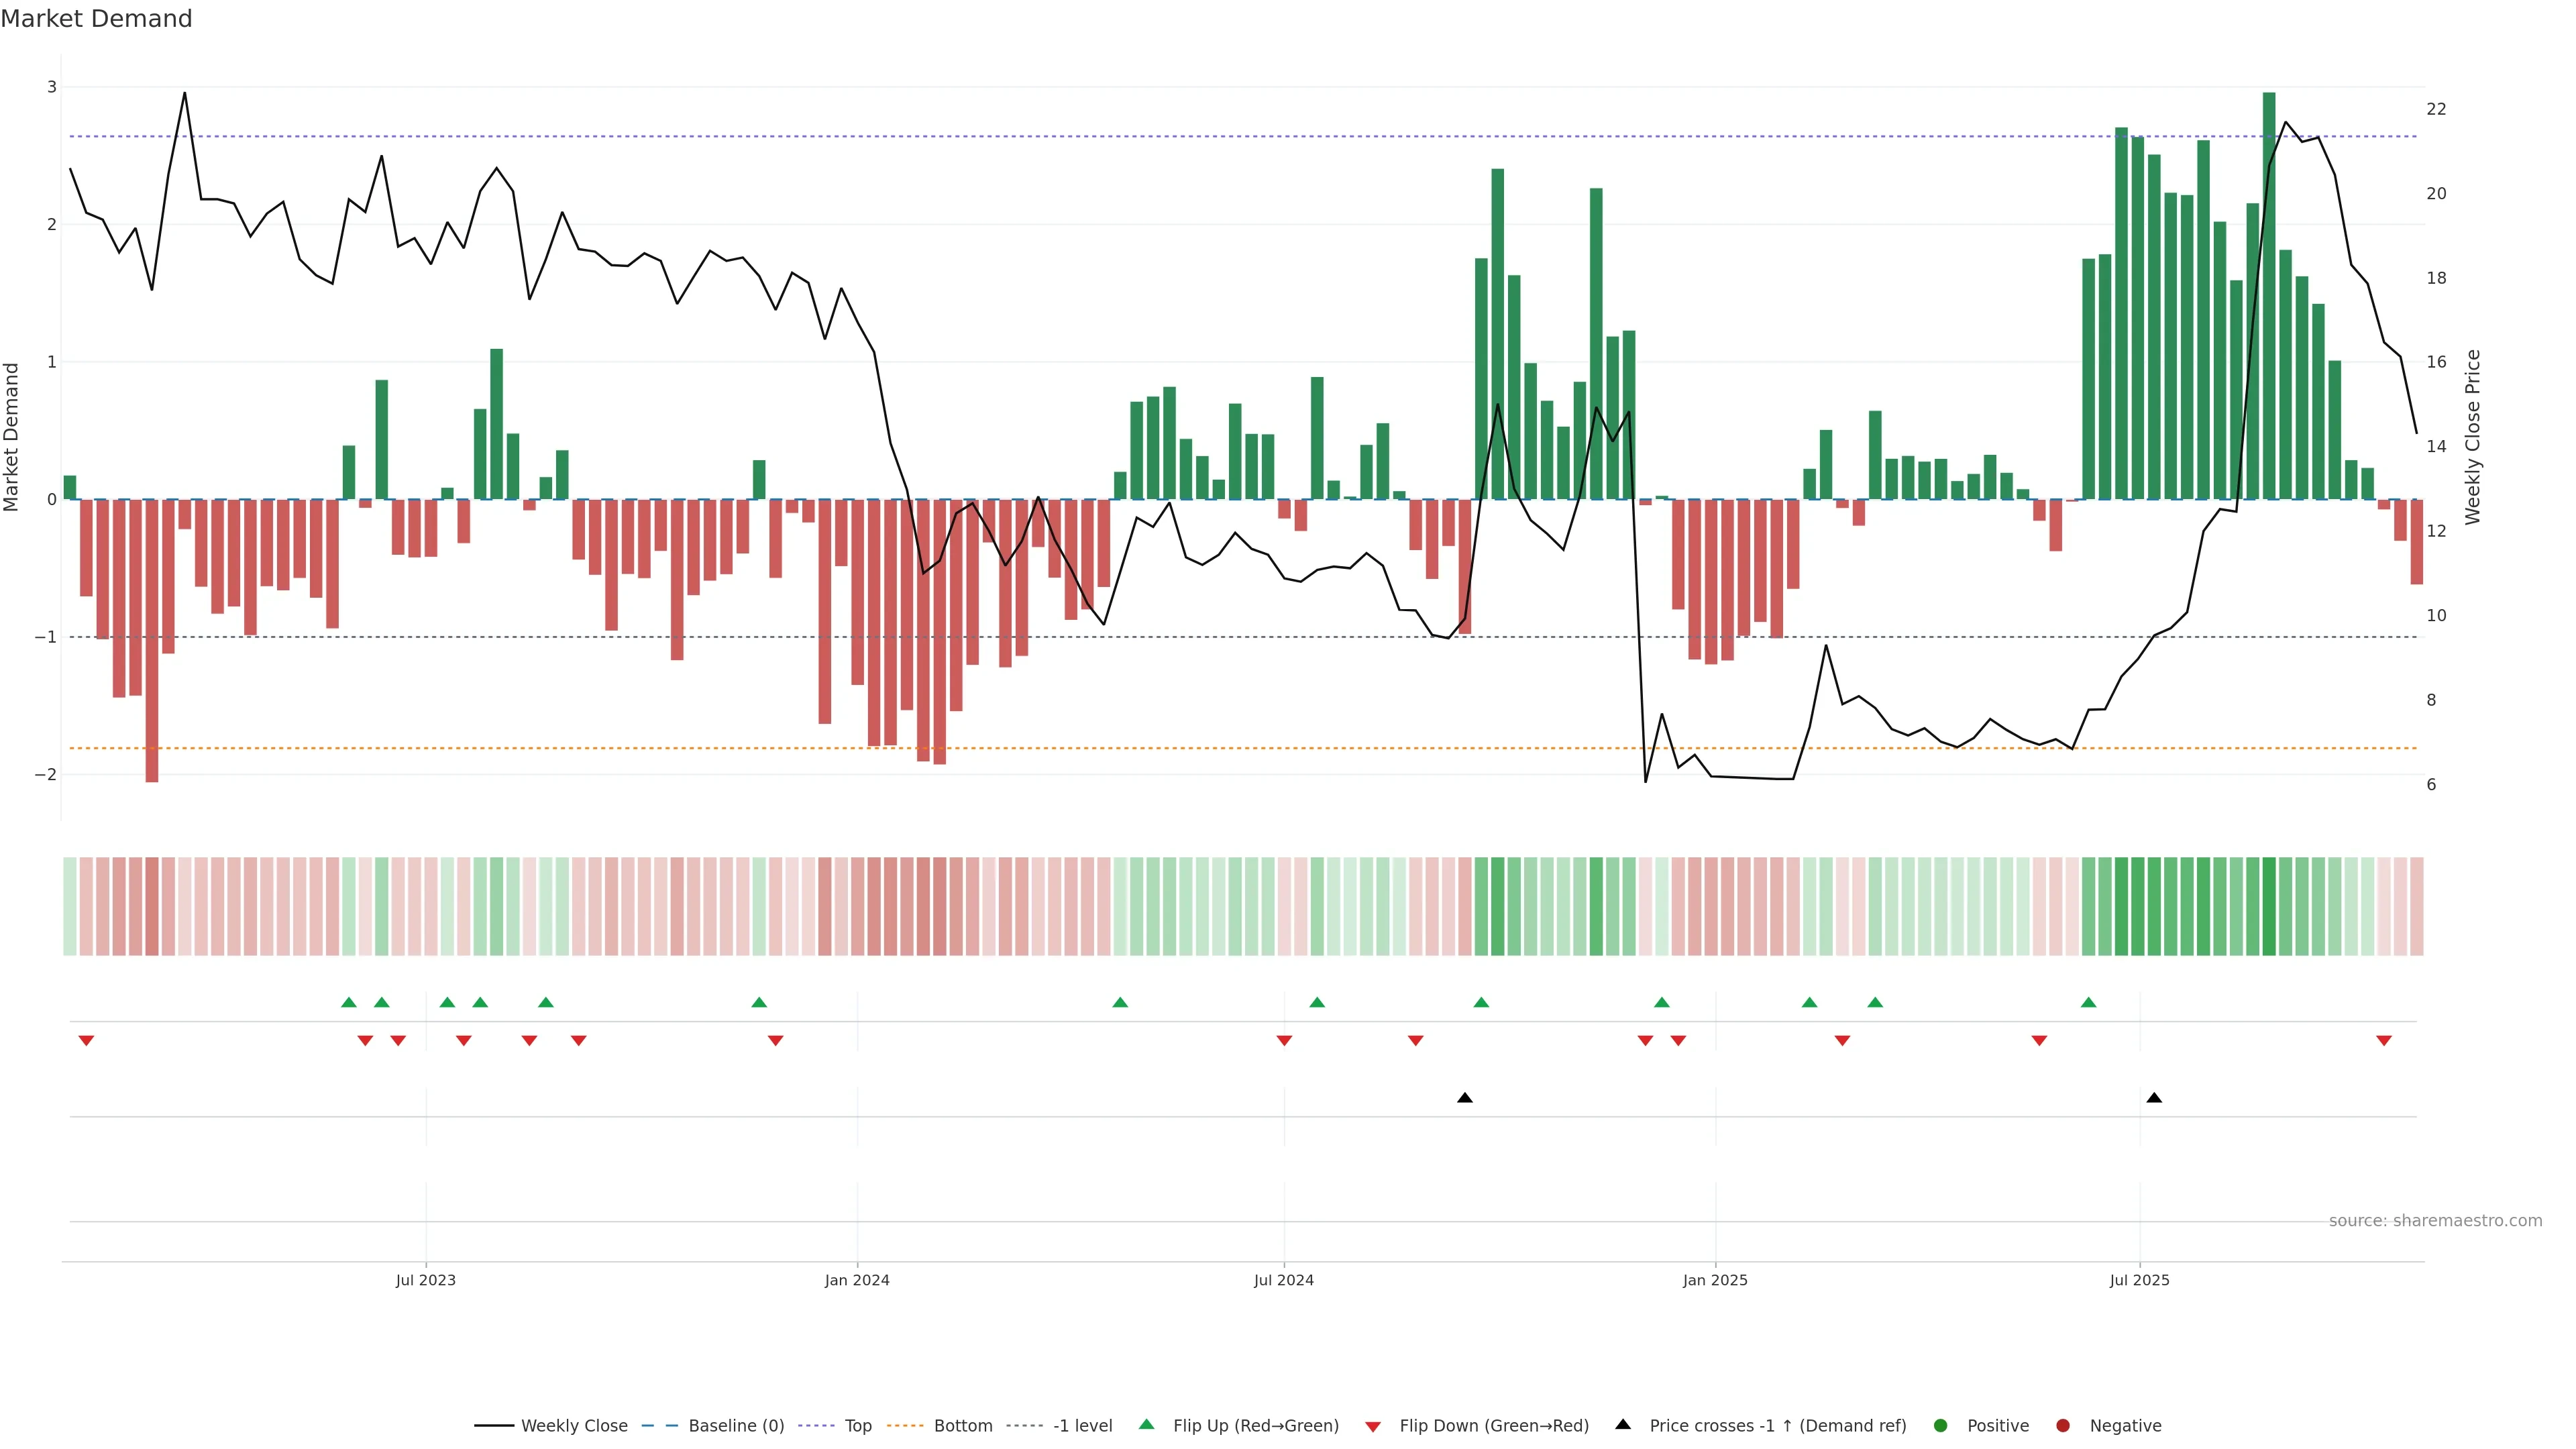
Task: Toggle the Top dotted line legend entry
Action: pos(857,1425)
